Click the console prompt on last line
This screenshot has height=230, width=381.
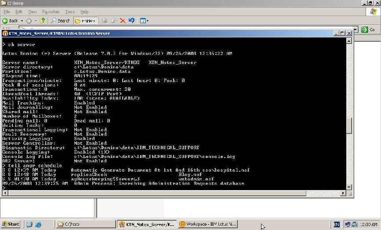4,188
